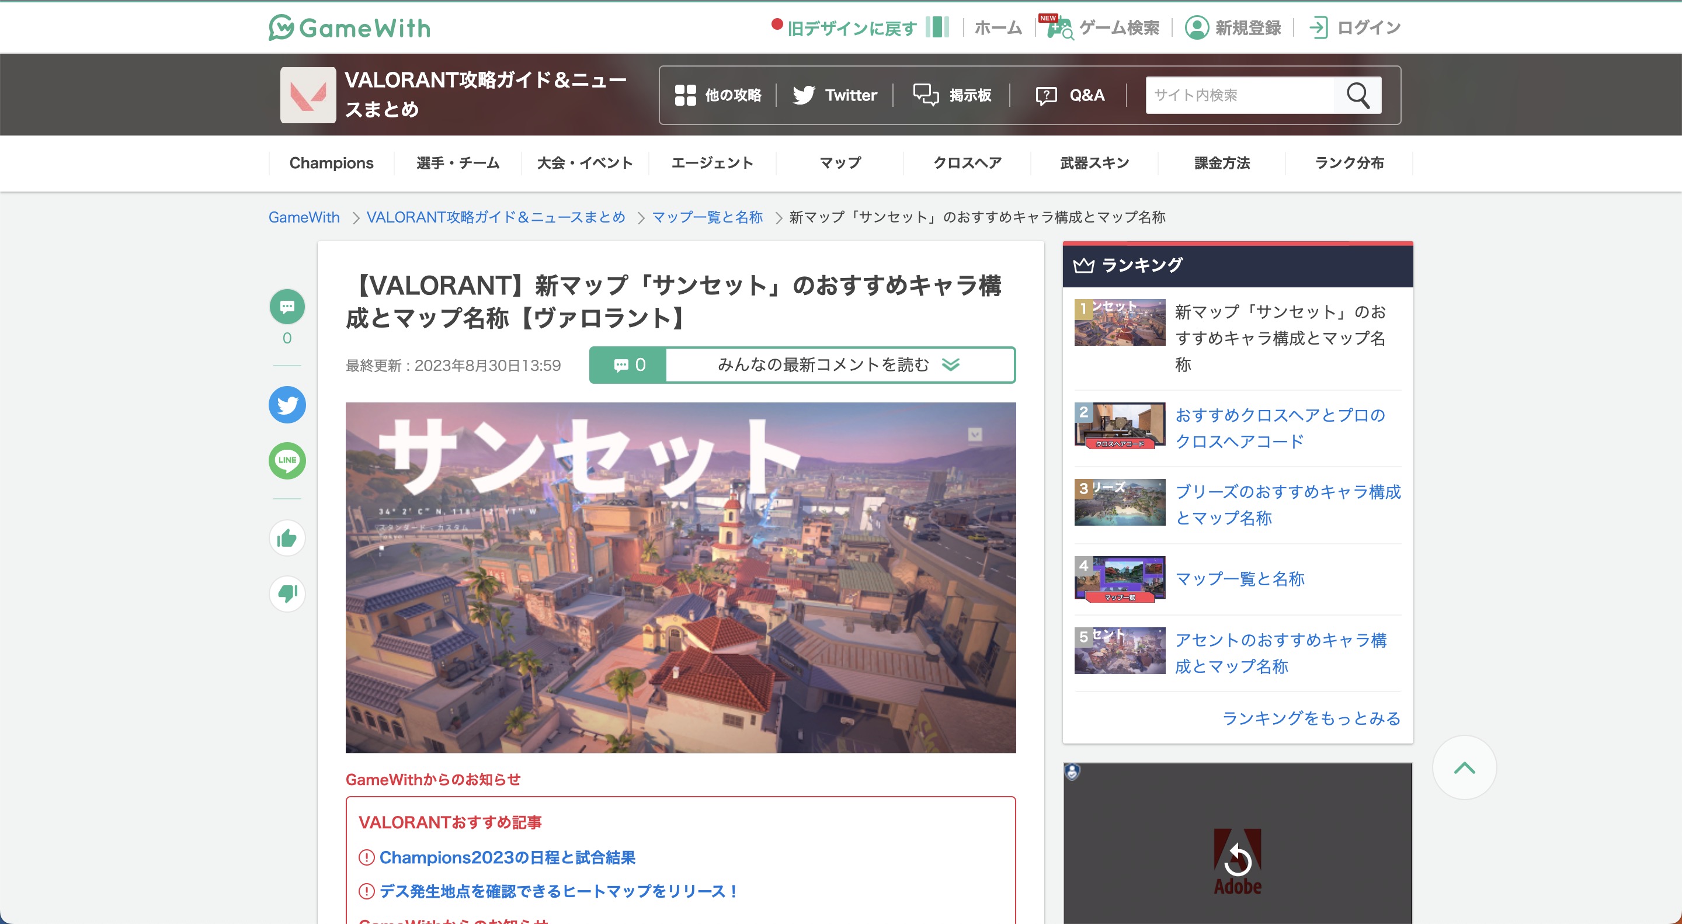This screenshot has height=924, width=1682.
Task: Open the comment bubble icon showing 0
Action: tap(287, 307)
